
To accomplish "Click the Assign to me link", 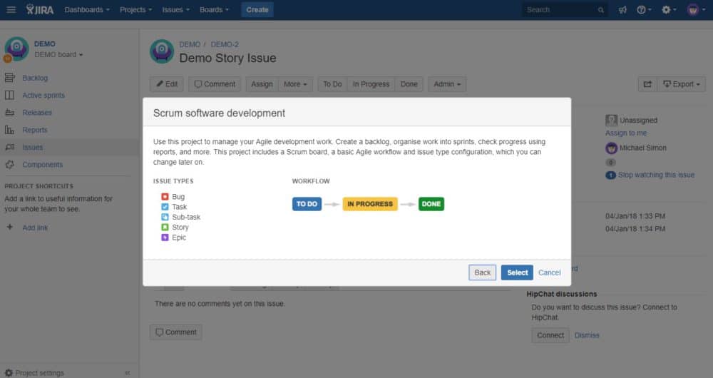I will point(626,133).
